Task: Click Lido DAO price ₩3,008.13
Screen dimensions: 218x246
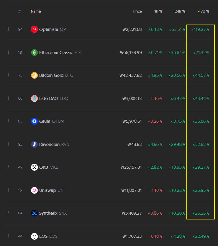Action: click(x=132, y=98)
